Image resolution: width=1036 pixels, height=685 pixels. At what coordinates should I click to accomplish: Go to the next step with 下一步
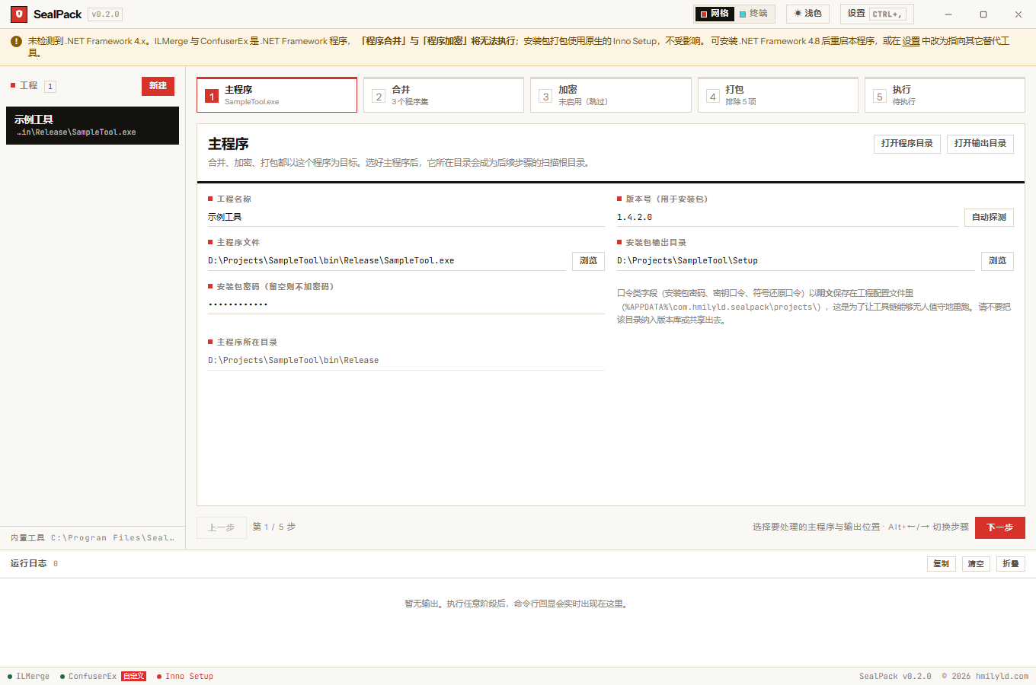1000,527
